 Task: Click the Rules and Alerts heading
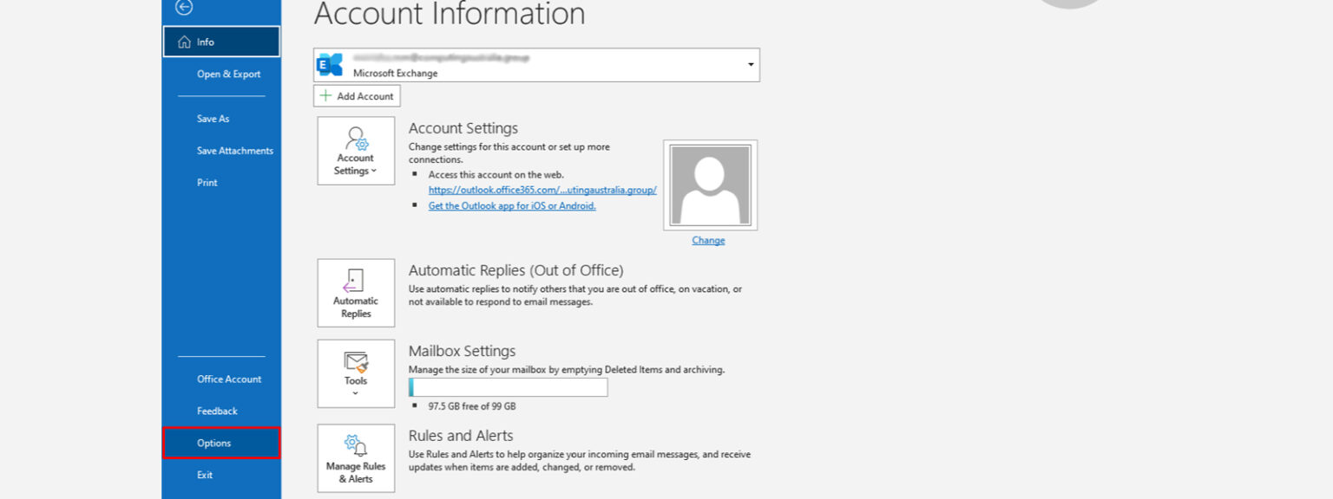[x=461, y=436]
